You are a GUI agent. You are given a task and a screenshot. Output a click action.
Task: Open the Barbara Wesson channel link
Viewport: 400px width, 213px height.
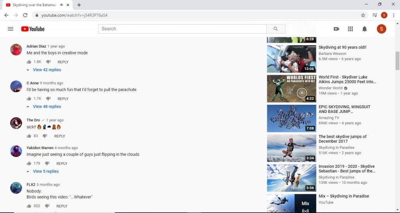coord(332,54)
